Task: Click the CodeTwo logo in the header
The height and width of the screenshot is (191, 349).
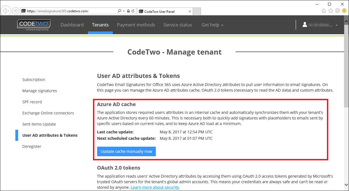Action: pos(33,25)
